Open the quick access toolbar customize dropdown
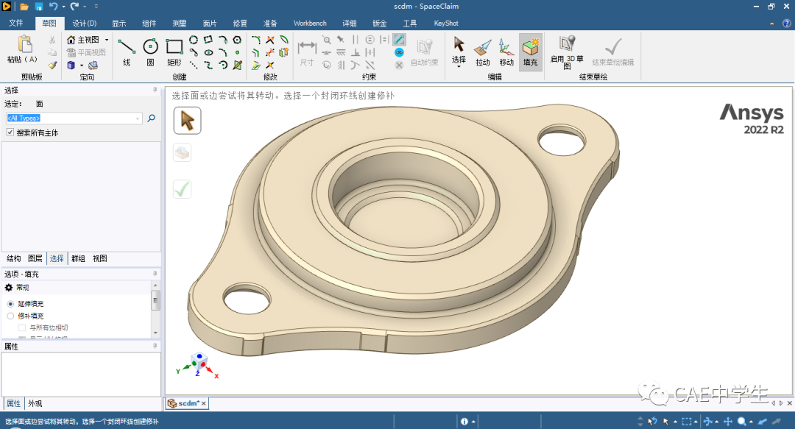795x429 pixels. point(96,7)
